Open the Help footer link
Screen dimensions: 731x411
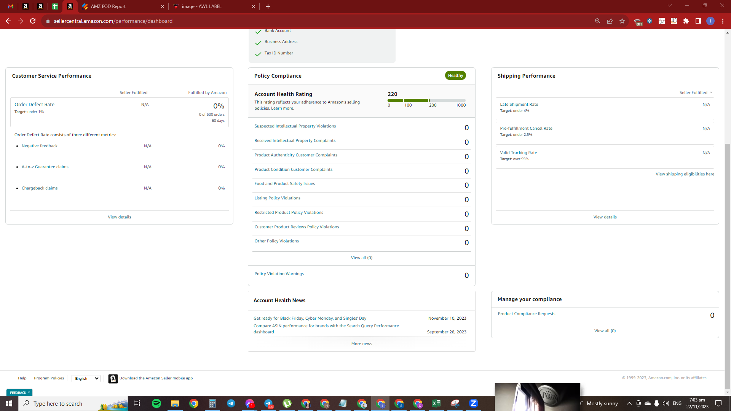(x=22, y=378)
